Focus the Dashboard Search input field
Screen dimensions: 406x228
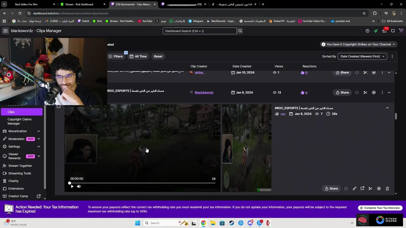[200, 31]
